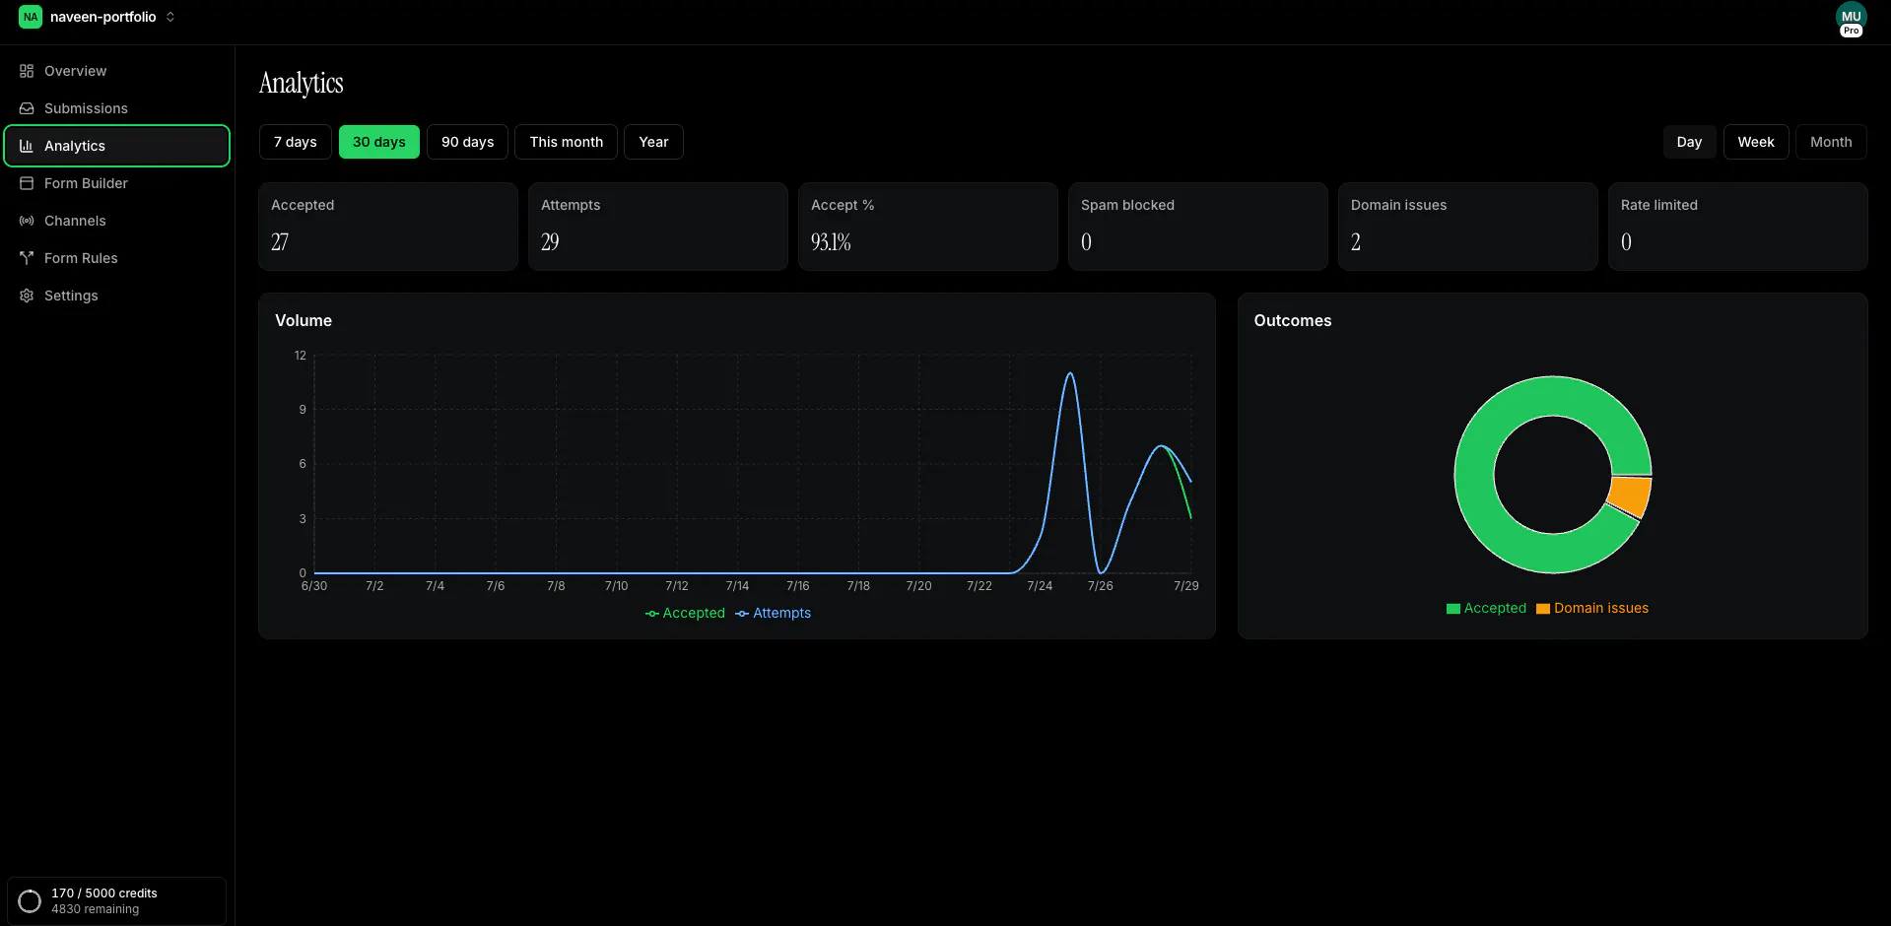1891x926 pixels.
Task: Expand the naveen-portfolio workspace switcher chevron
Action: [170, 17]
